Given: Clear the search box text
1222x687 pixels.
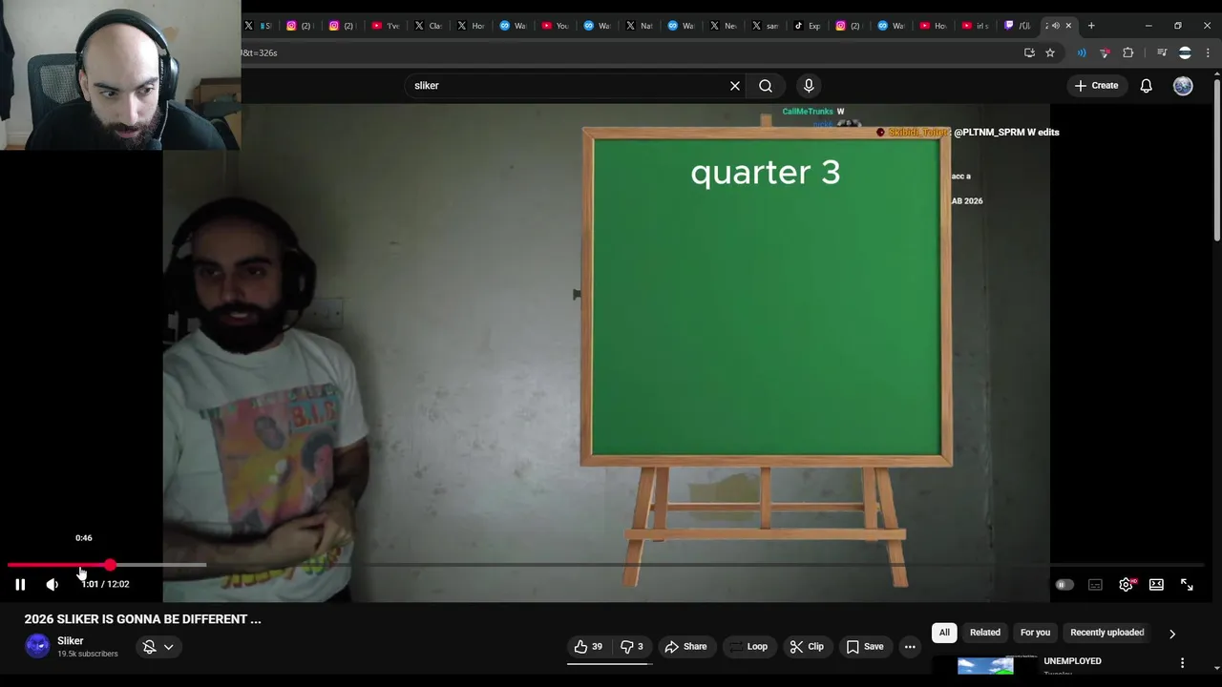Looking at the screenshot, I should coord(735,86).
